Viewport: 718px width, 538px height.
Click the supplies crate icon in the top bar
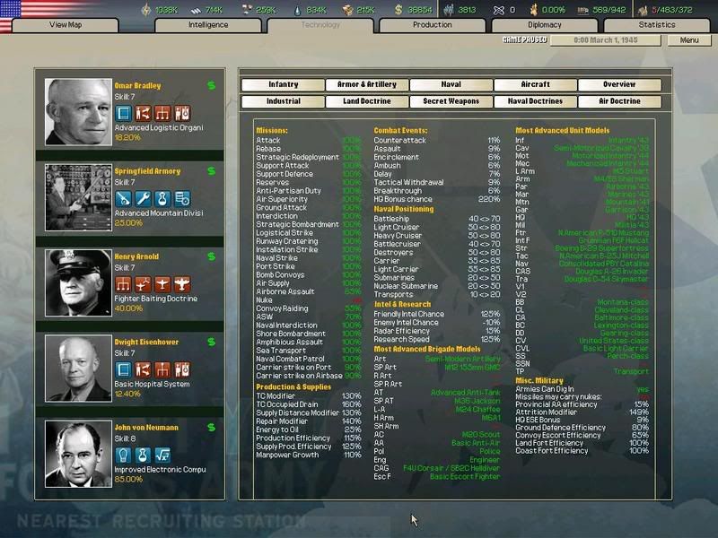pos(348,10)
